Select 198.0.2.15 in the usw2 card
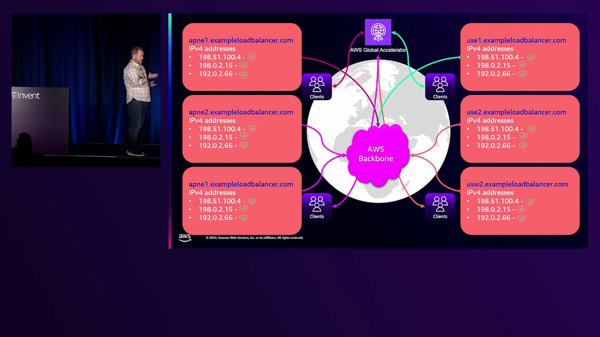The height and width of the screenshot is (337, 600). pyautogui.click(x=493, y=210)
